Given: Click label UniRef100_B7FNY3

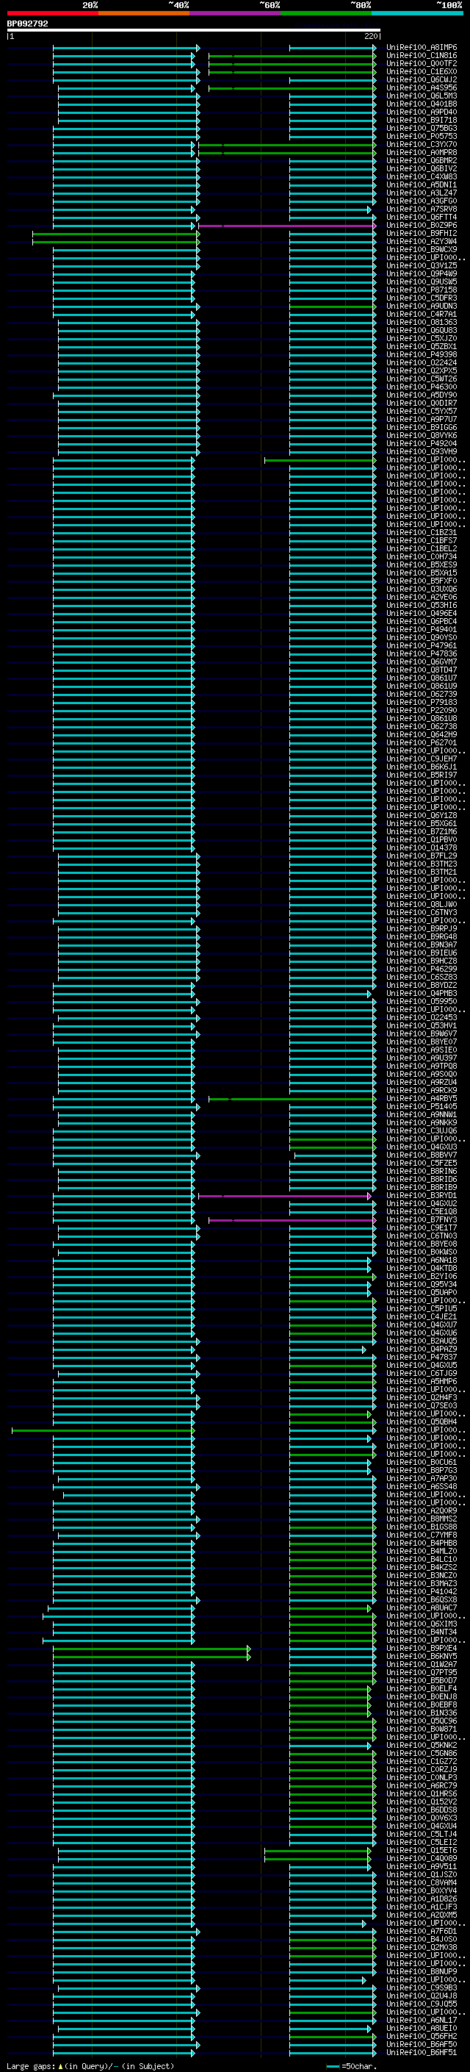Looking at the screenshot, I should coord(422,1220).
